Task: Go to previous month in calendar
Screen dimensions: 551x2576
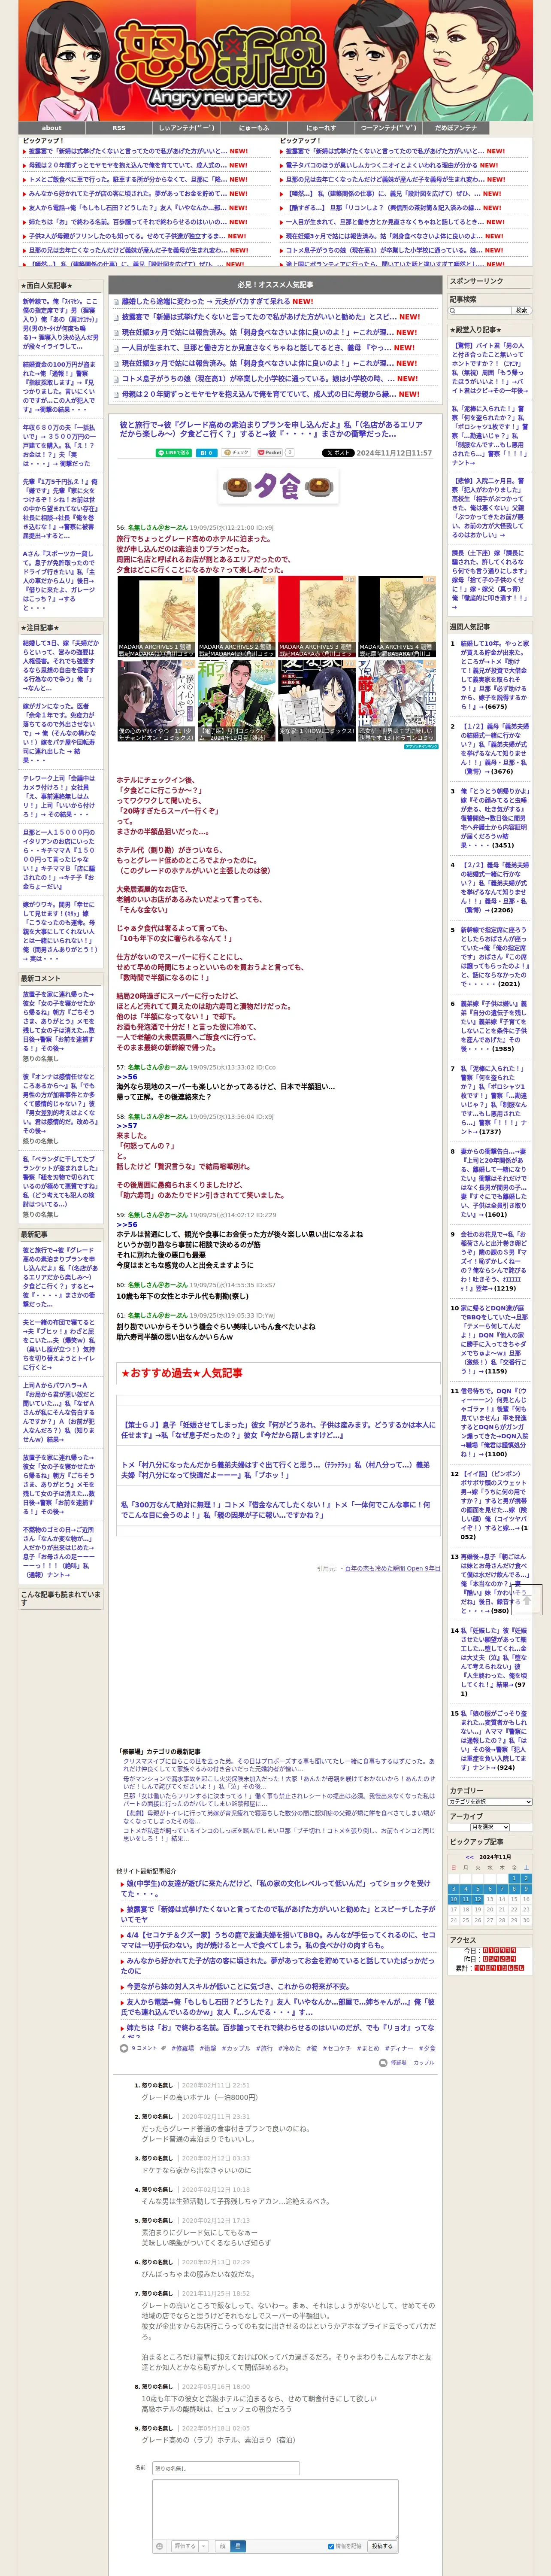Action: click(470, 1859)
